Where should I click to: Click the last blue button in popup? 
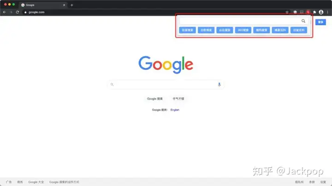pyautogui.click(x=299, y=30)
